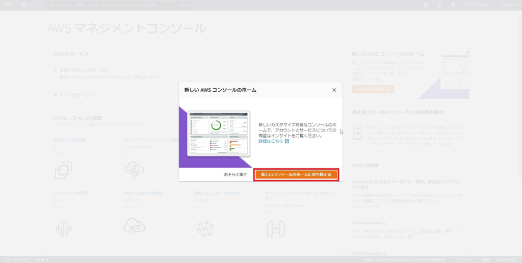The image size is (522, 263).
Task: Click the AWS logo in top bar
Action: [x=8, y=5]
